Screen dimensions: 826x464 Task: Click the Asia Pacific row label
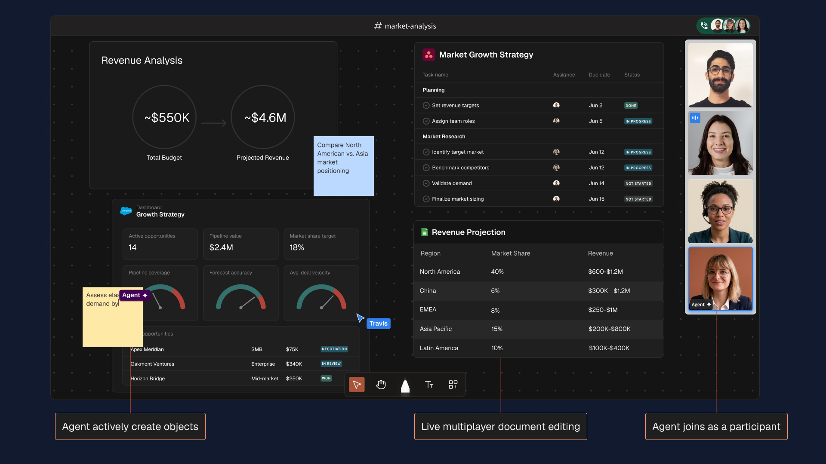436,329
